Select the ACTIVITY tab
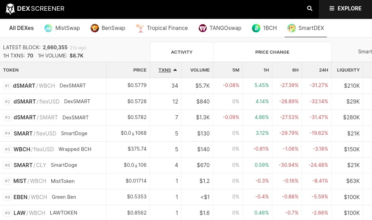Screen dimensions: 372x220 [x=182, y=52]
